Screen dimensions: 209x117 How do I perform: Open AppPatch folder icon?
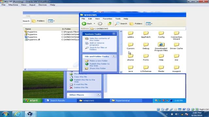click(x=146, y=33)
